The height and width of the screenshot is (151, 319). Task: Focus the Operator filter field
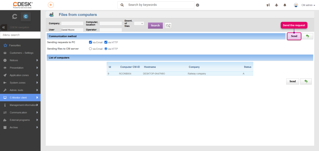coord(111,30)
